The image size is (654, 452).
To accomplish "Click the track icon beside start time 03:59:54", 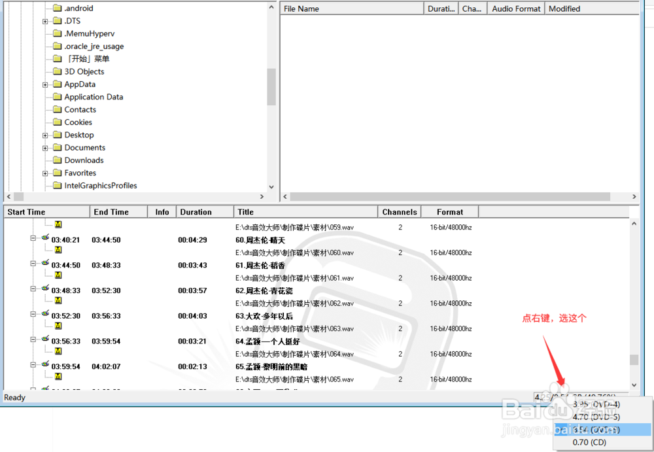I will coord(45,364).
